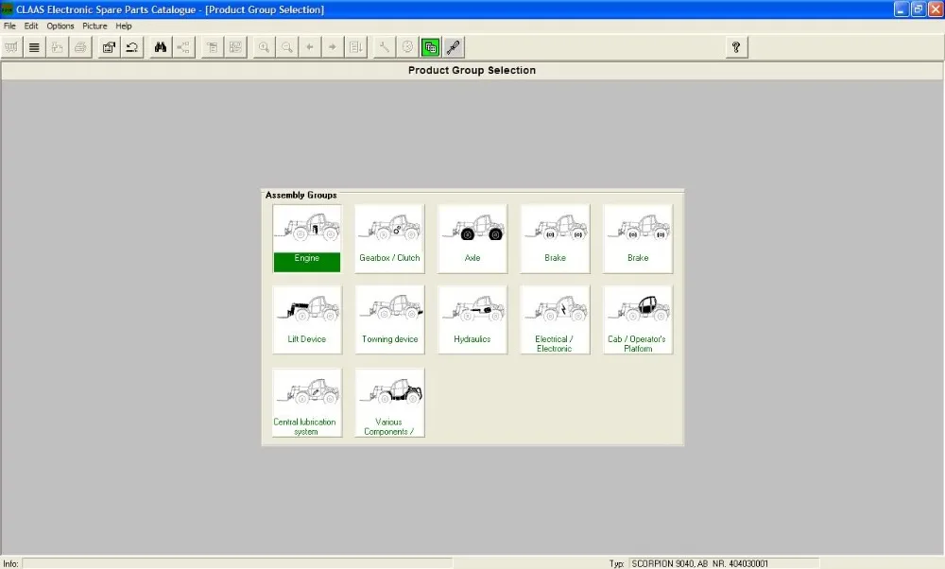This screenshot has width=945, height=569.
Task: Click the screwdriver tool toolbar icon
Action: 454,47
